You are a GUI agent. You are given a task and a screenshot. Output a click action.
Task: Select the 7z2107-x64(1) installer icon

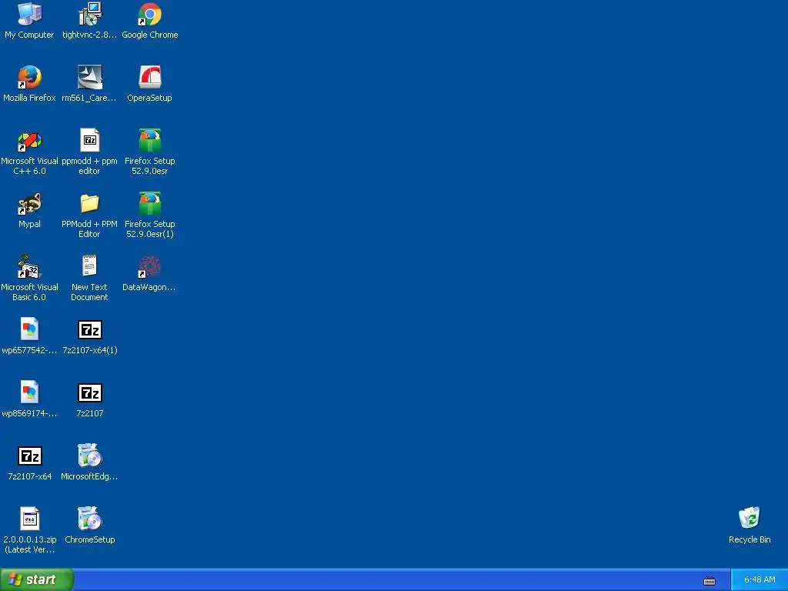coord(90,329)
